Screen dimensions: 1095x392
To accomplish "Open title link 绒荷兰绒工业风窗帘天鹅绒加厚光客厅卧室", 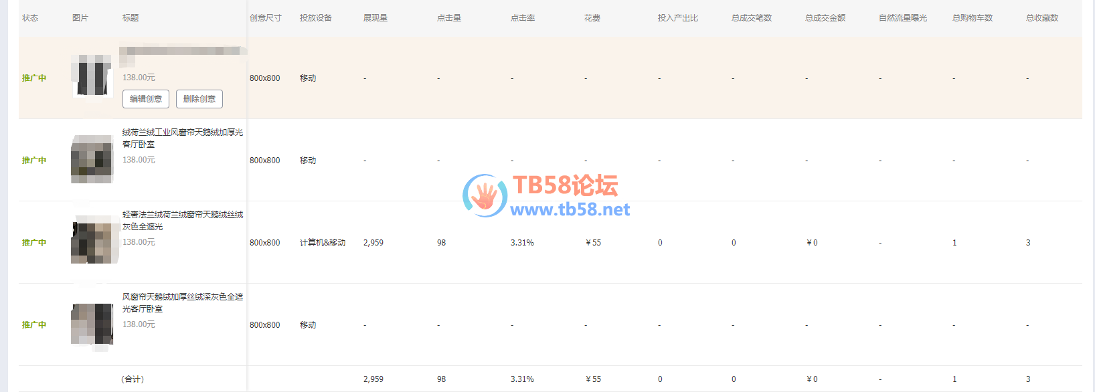I will tap(182, 138).
